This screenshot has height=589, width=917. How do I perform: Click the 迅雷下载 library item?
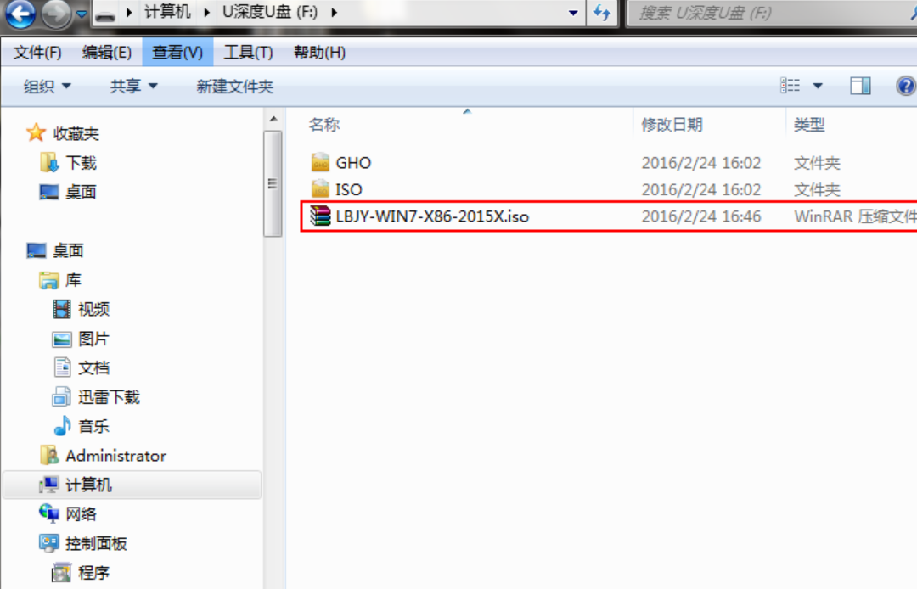pyautogui.click(x=109, y=397)
